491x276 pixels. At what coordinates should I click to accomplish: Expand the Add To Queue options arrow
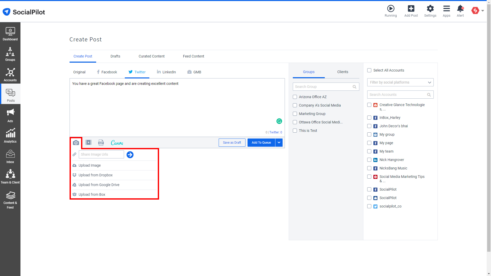coord(279,142)
